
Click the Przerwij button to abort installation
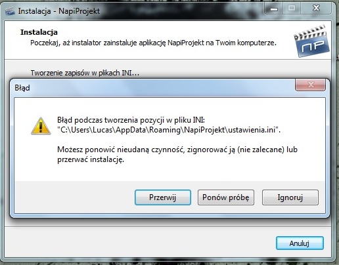(x=163, y=197)
